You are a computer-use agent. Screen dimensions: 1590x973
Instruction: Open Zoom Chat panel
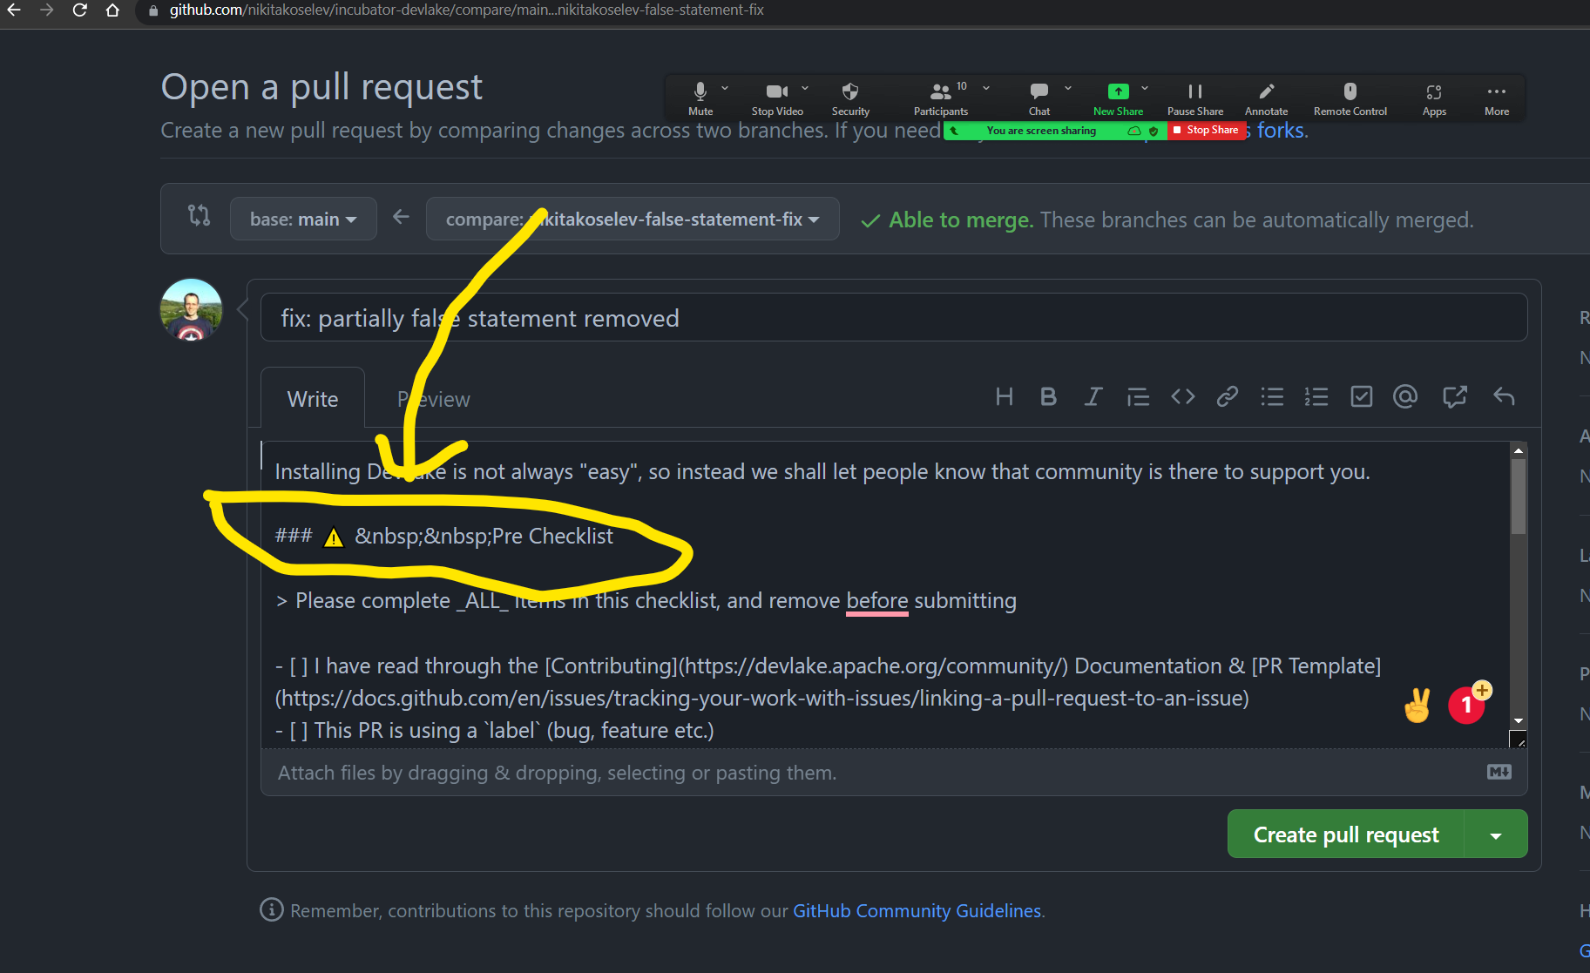click(1039, 99)
